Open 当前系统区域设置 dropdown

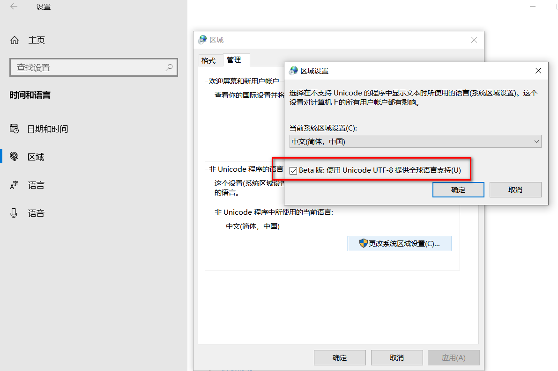(415, 141)
